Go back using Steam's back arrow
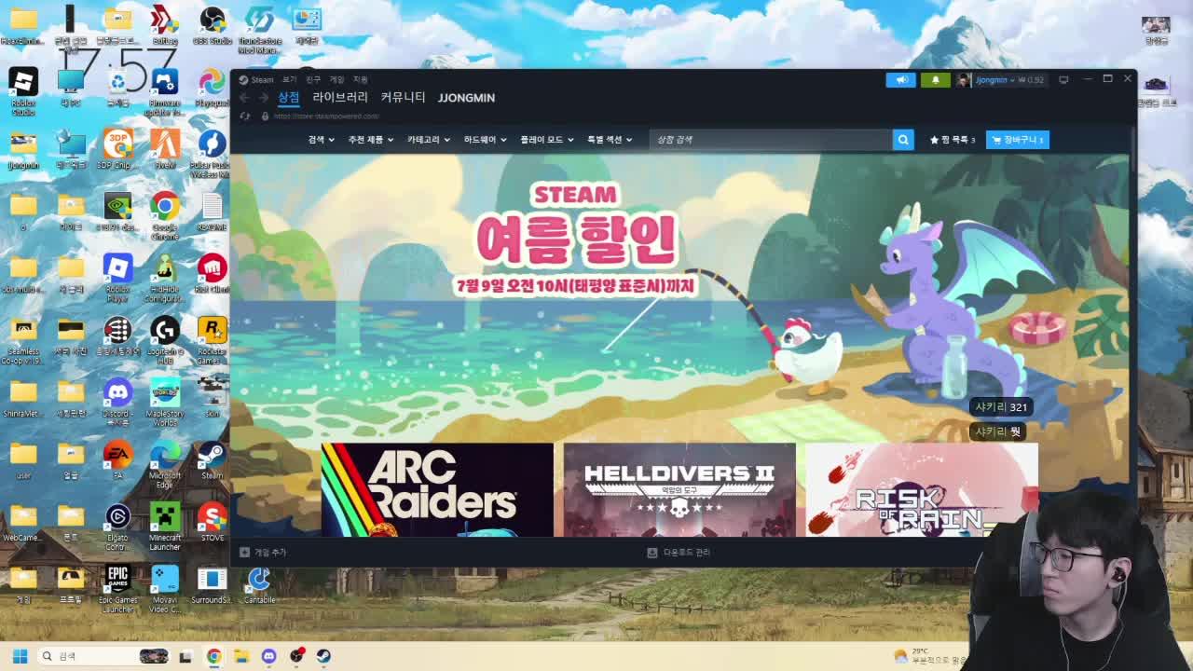1193x671 pixels. 245,97
